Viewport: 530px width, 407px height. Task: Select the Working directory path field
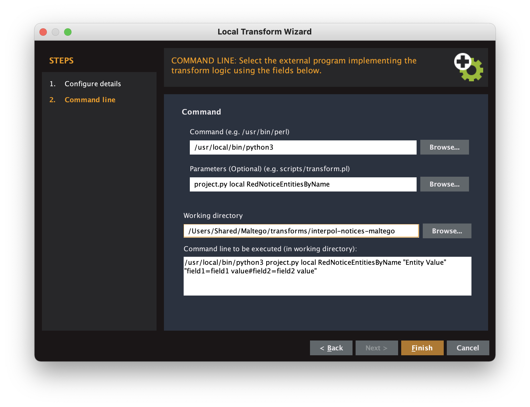pyautogui.click(x=301, y=231)
